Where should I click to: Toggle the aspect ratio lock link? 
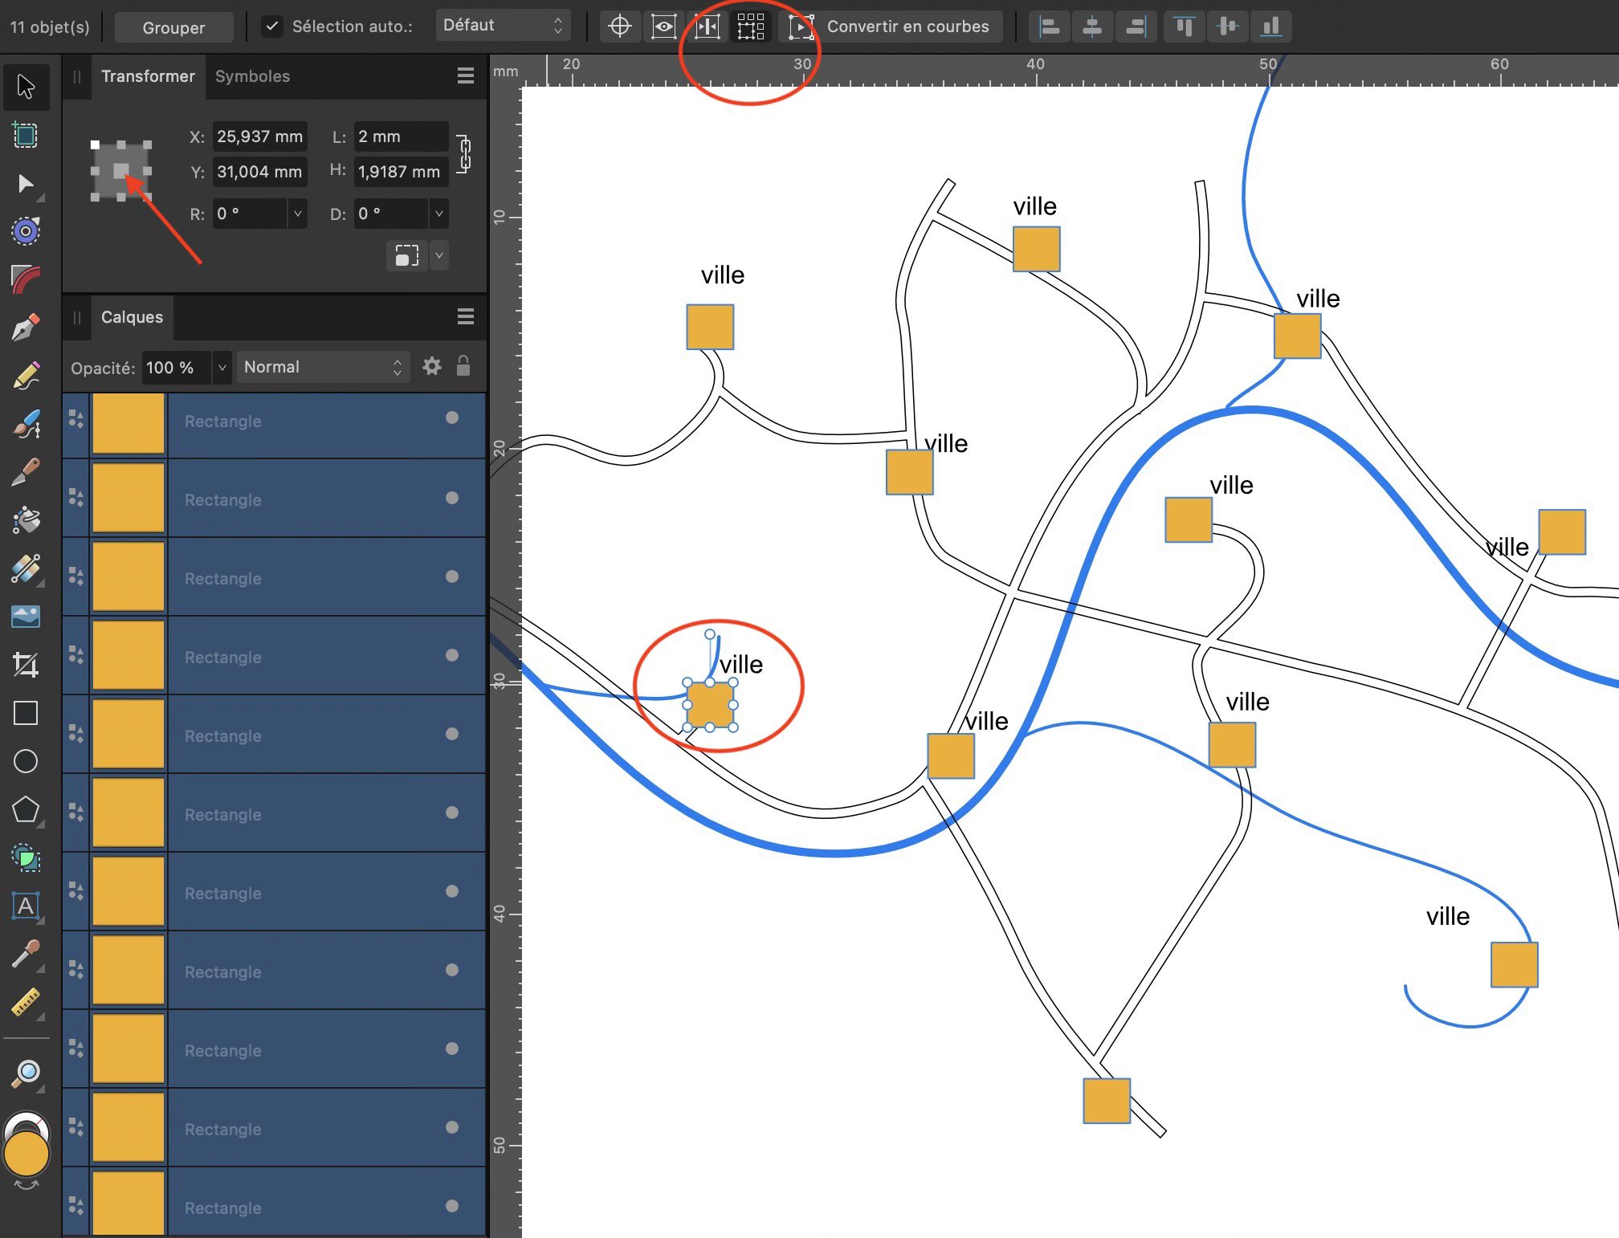click(464, 153)
